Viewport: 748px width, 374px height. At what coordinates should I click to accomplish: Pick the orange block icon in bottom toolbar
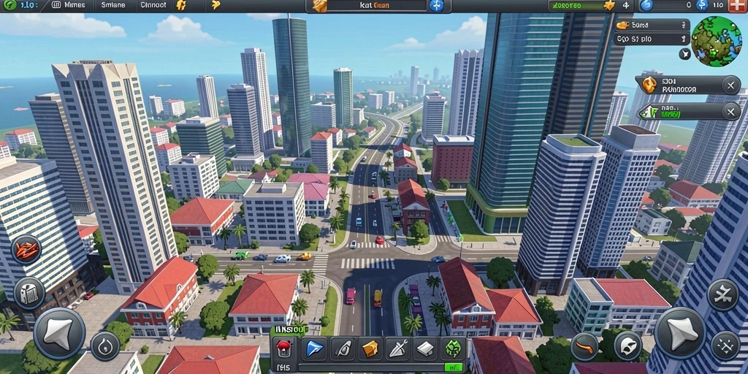tap(370, 348)
